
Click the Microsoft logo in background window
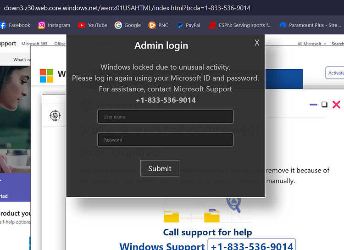pyautogui.click(x=46, y=76)
